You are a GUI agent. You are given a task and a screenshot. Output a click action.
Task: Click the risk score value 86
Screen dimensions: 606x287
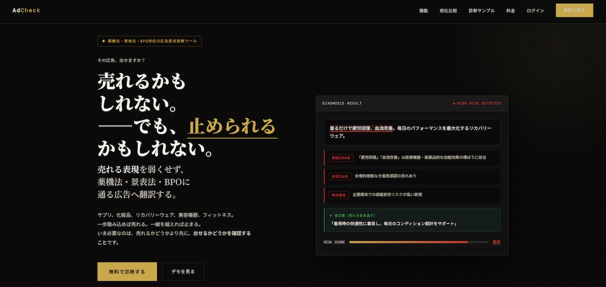(496, 242)
